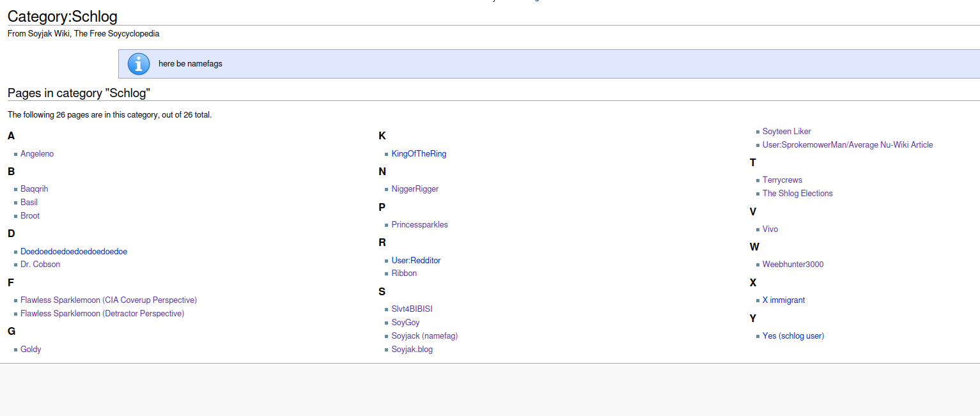Click the letter K section heading
Viewport: 980px width, 416px height.
pos(382,136)
